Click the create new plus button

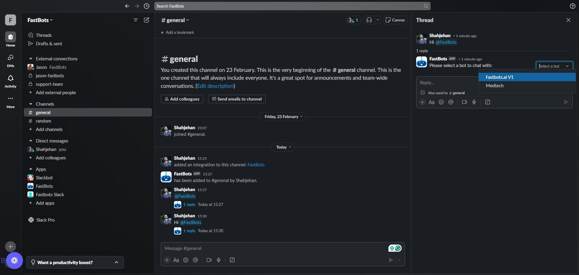(11, 247)
